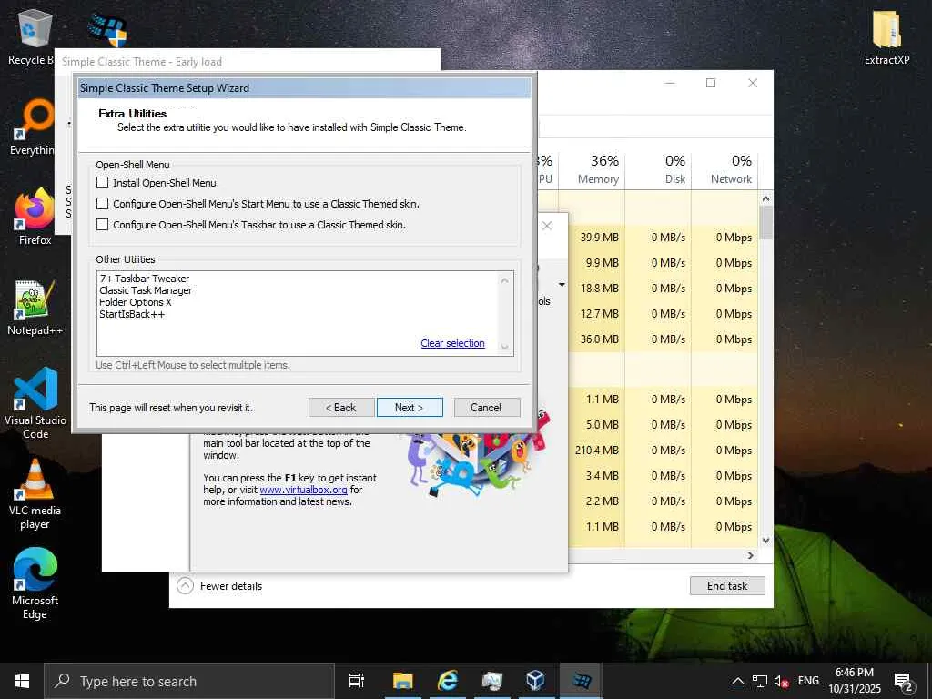This screenshot has height=699, width=932.
Task: Switch to VirtualBox taskbar icon
Action: tap(536, 681)
